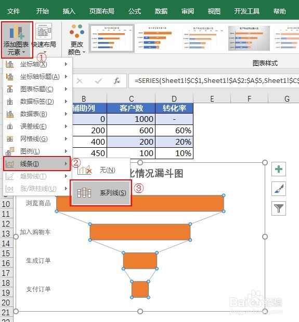Click the Chart Elements plus button
The width and height of the screenshot is (299, 322).
(279, 169)
